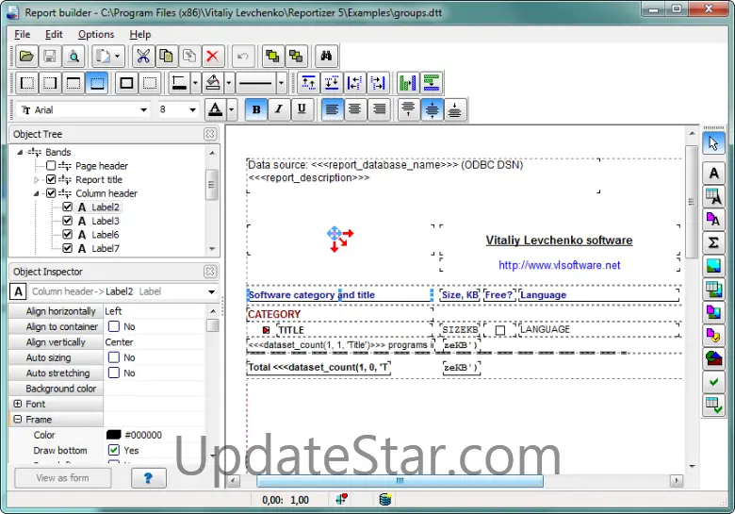
Task: Close the Object Tree panel
Action: [210, 134]
